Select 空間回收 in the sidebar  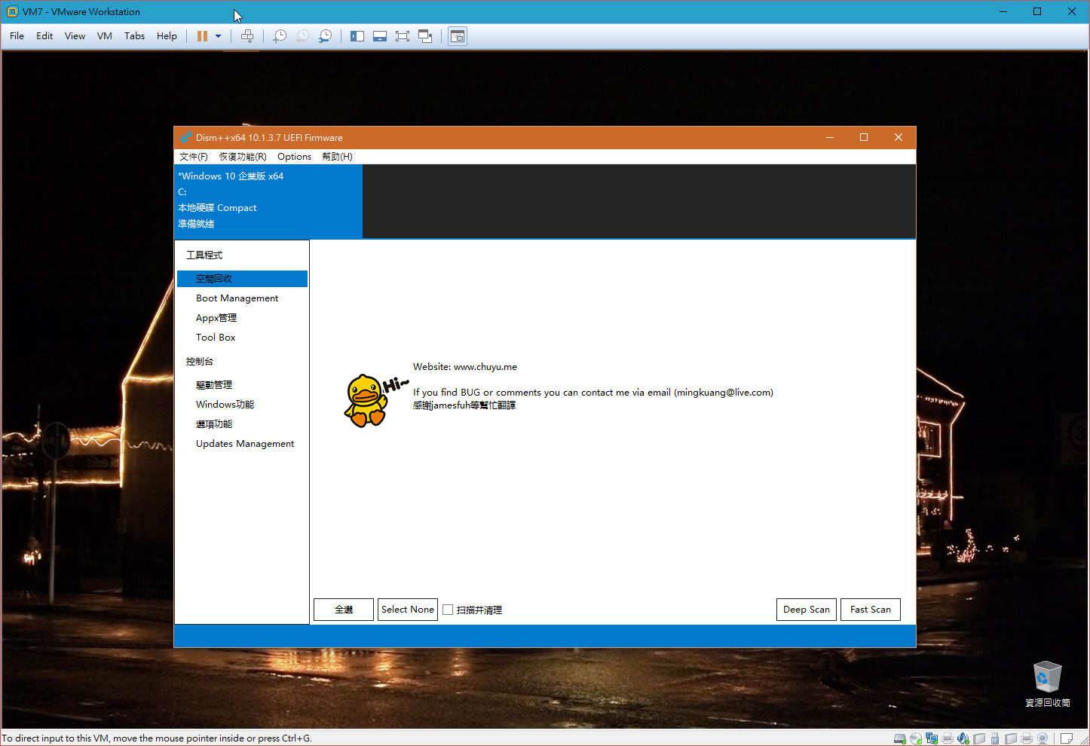coord(242,279)
